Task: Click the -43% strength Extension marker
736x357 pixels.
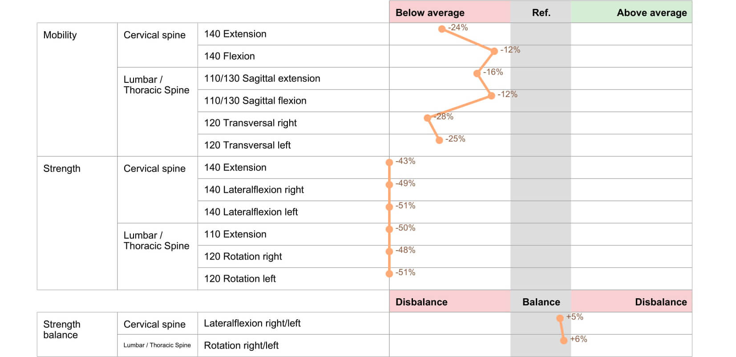Action: pyautogui.click(x=389, y=162)
